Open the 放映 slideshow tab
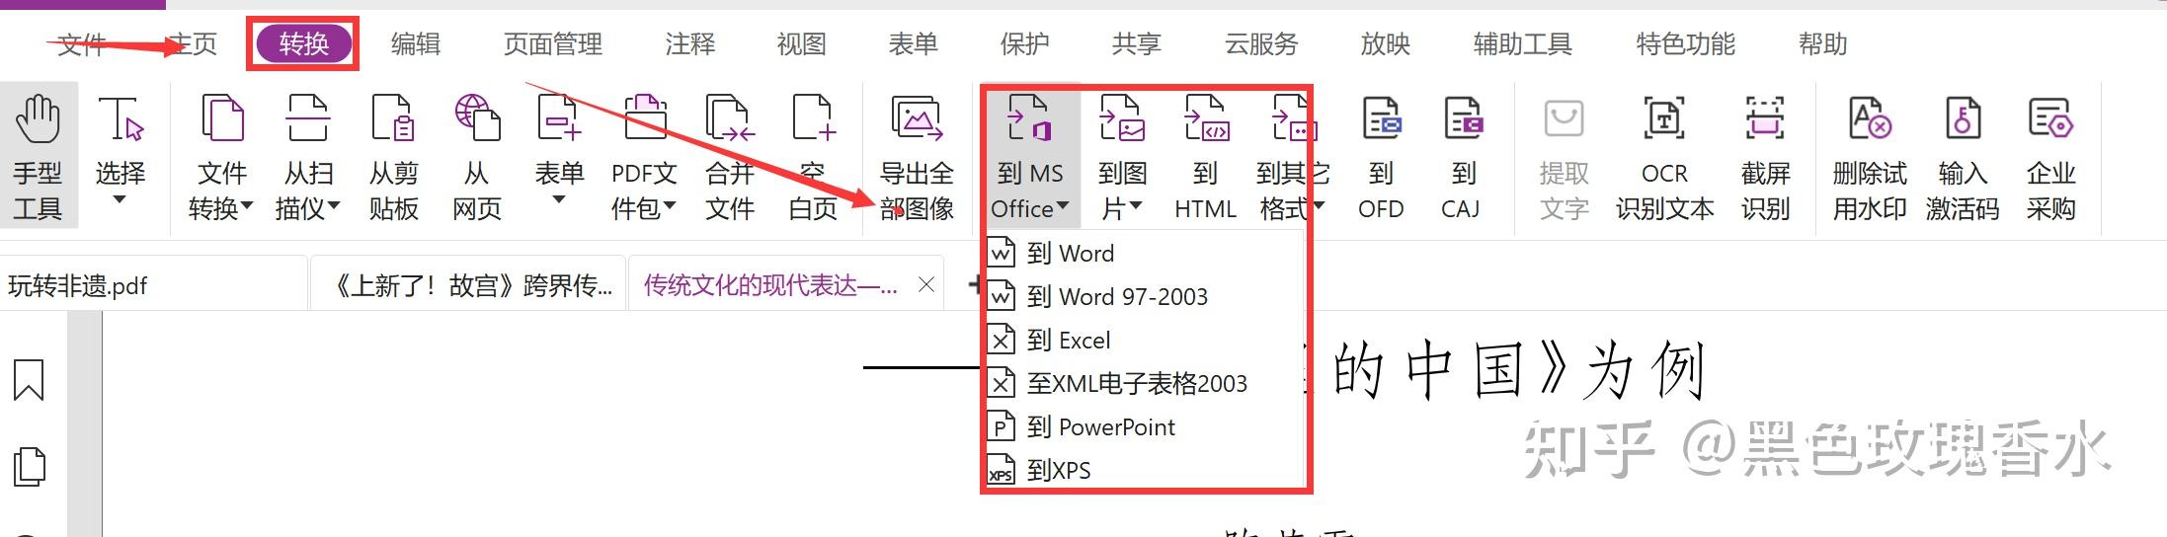The image size is (2167, 537). click(1385, 44)
